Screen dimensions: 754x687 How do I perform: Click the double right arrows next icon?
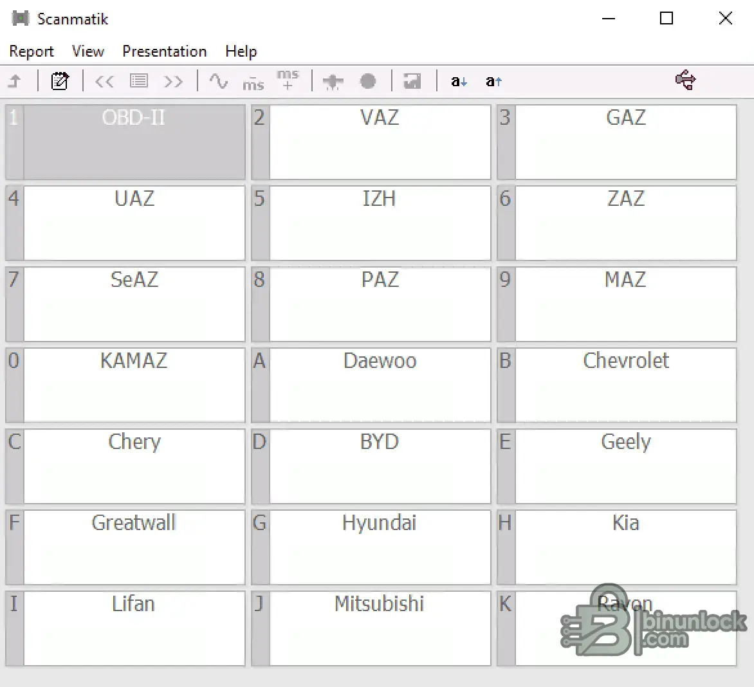coord(173,81)
